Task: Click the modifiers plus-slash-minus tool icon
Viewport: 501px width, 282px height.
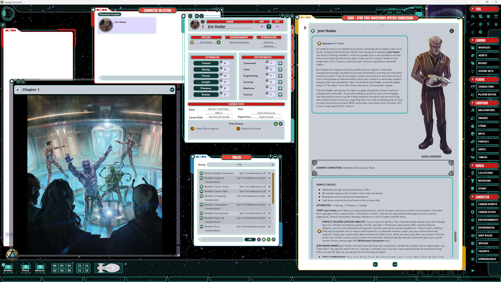Action: 488,24
